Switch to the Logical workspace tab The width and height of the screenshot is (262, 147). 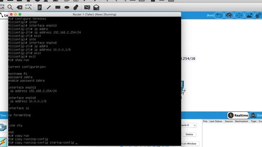point(4,16)
